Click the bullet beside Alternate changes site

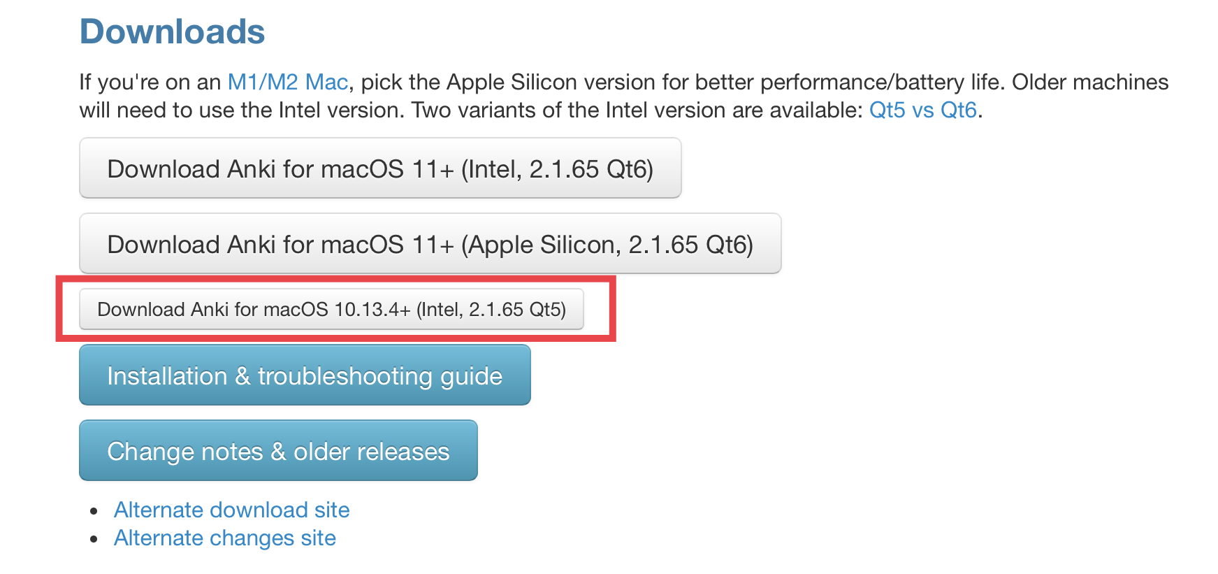[x=94, y=539]
